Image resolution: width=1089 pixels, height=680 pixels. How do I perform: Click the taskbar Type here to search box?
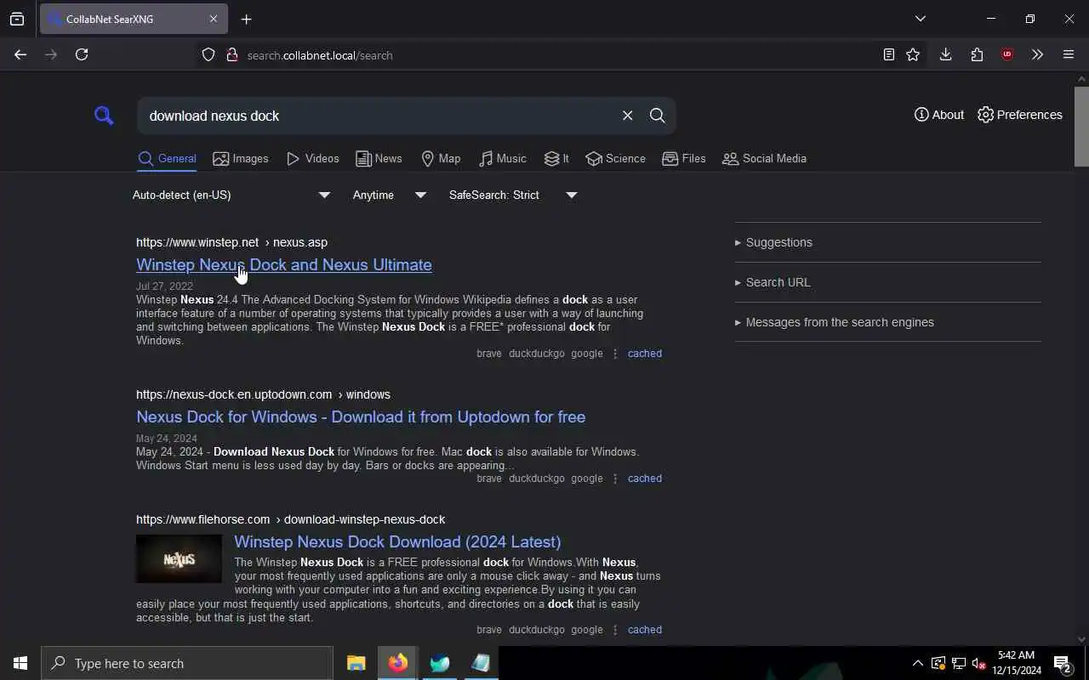tap(187, 663)
